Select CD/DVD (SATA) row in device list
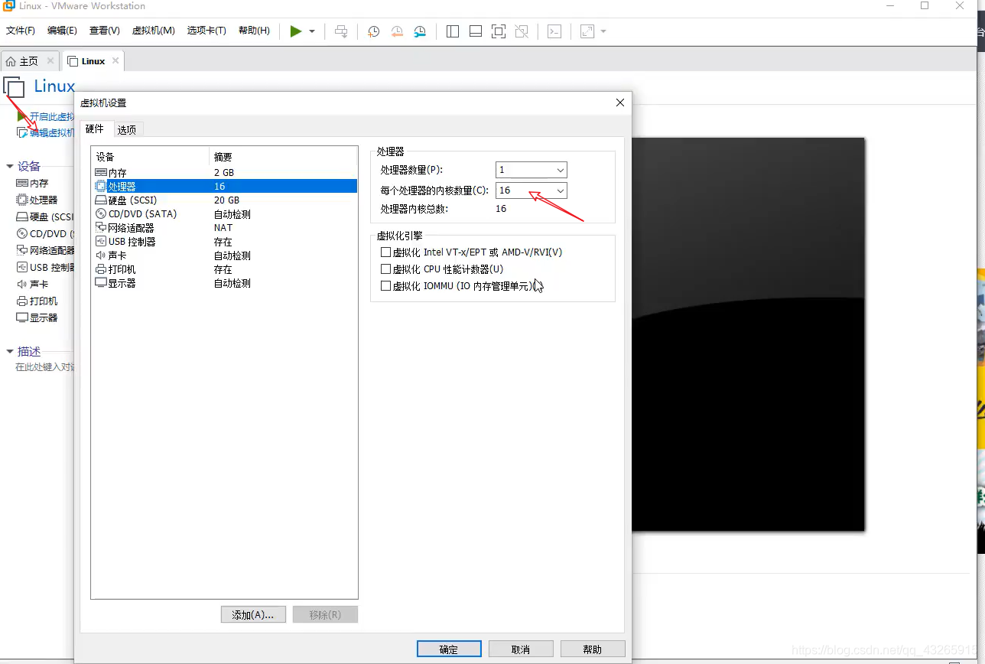Image resolution: width=985 pixels, height=664 pixels. pos(224,214)
